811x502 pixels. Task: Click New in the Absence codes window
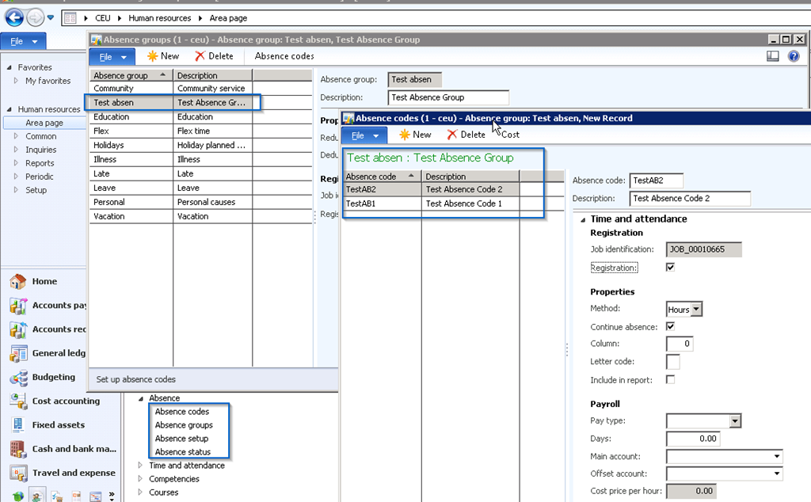pyautogui.click(x=415, y=135)
